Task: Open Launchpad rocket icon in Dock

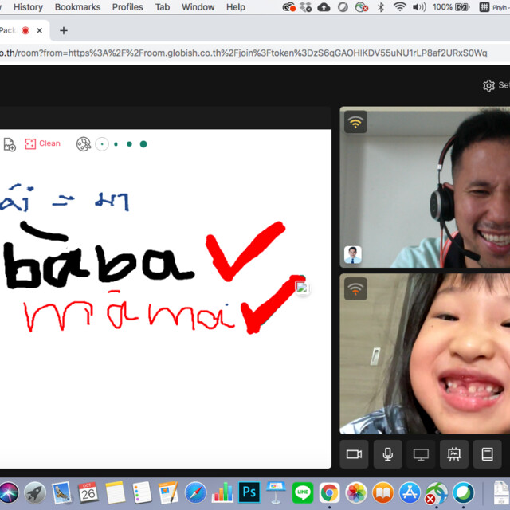Action: (x=35, y=492)
